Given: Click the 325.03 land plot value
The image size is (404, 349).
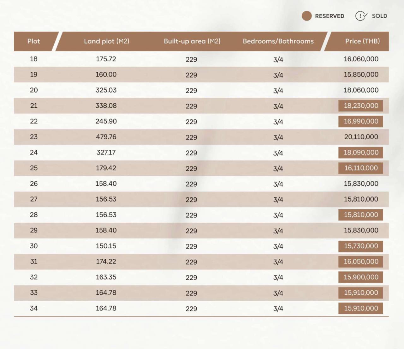Looking at the screenshot, I should (106, 90).
